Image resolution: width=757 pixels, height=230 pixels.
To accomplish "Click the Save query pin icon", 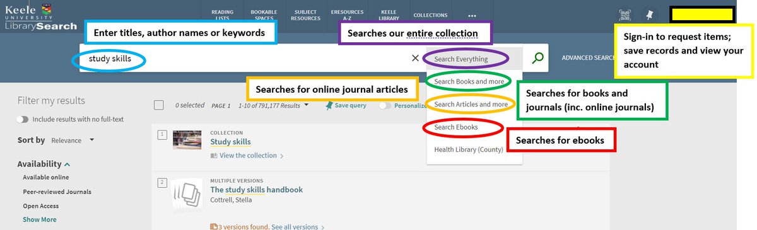I will [x=329, y=106].
